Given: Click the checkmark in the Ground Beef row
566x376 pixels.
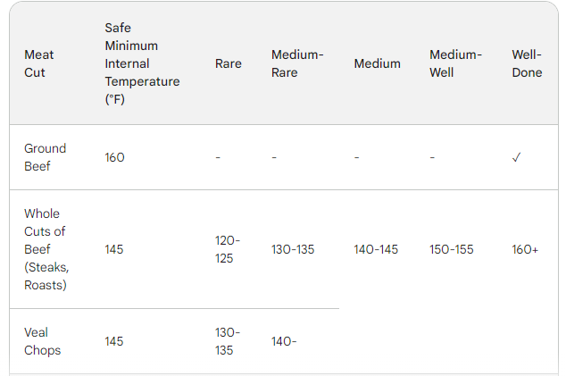Looking at the screenshot, I should (x=517, y=157).
